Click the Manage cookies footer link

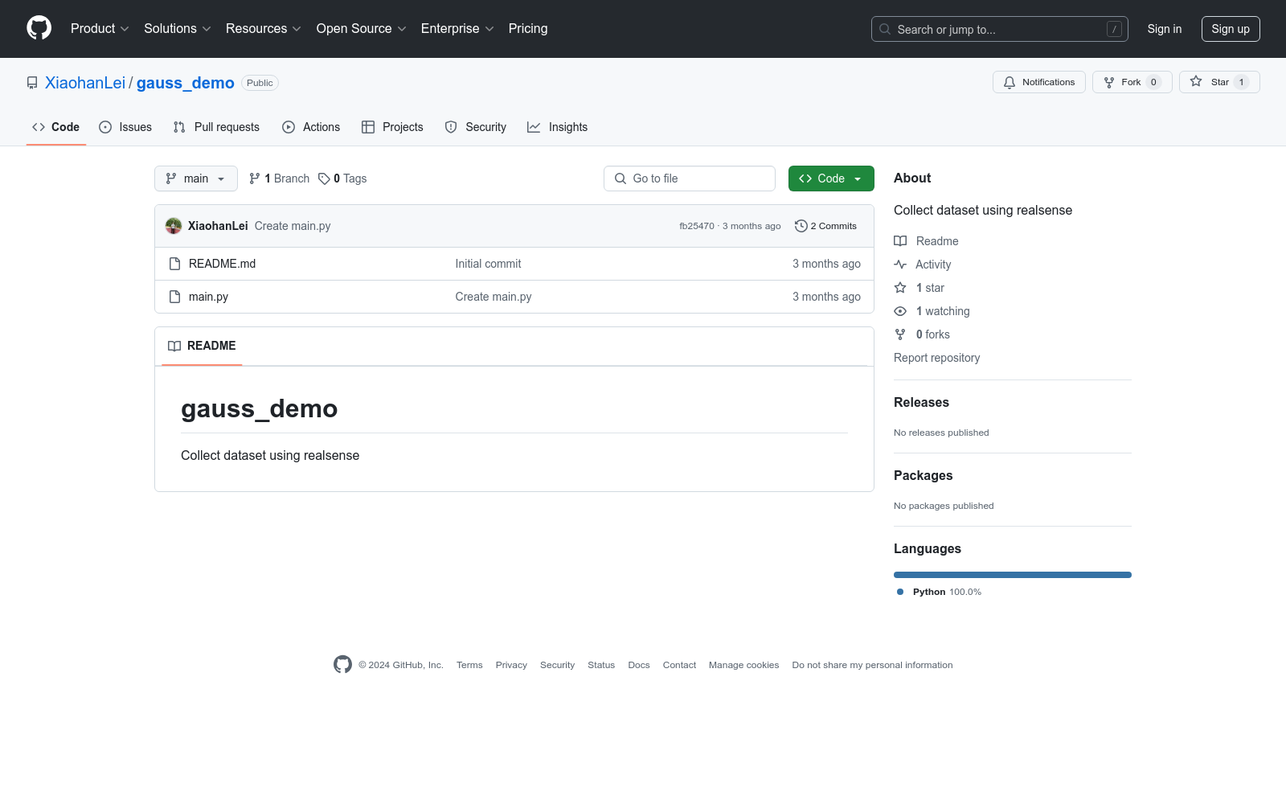click(x=743, y=665)
